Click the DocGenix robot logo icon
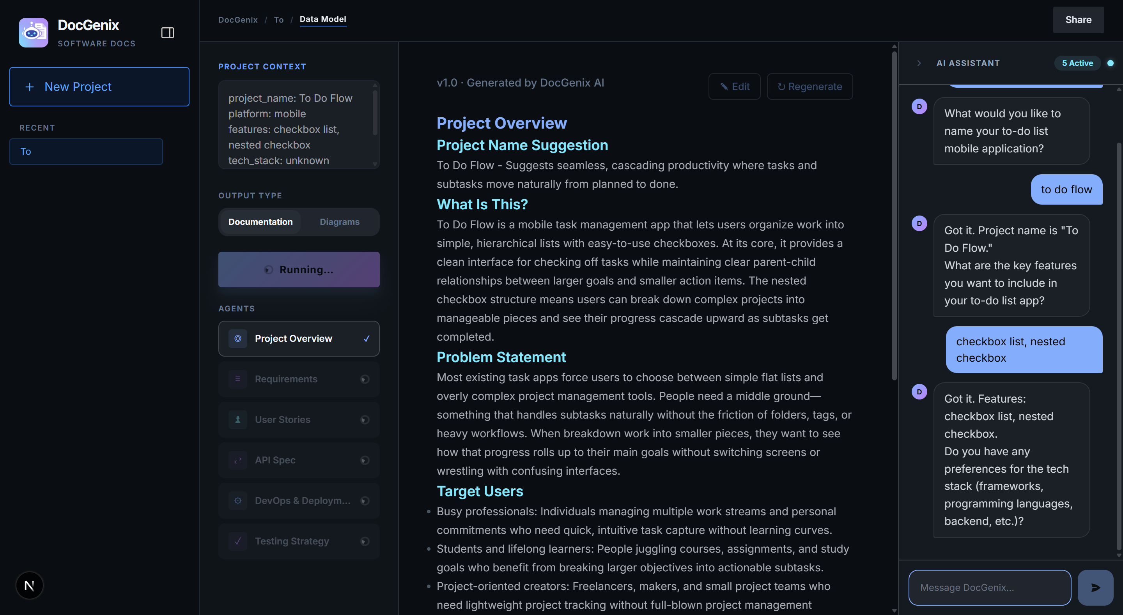Image resolution: width=1123 pixels, height=615 pixels. point(34,33)
